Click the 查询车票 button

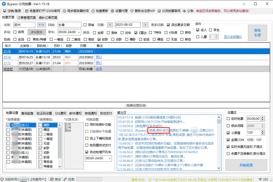[257, 33]
